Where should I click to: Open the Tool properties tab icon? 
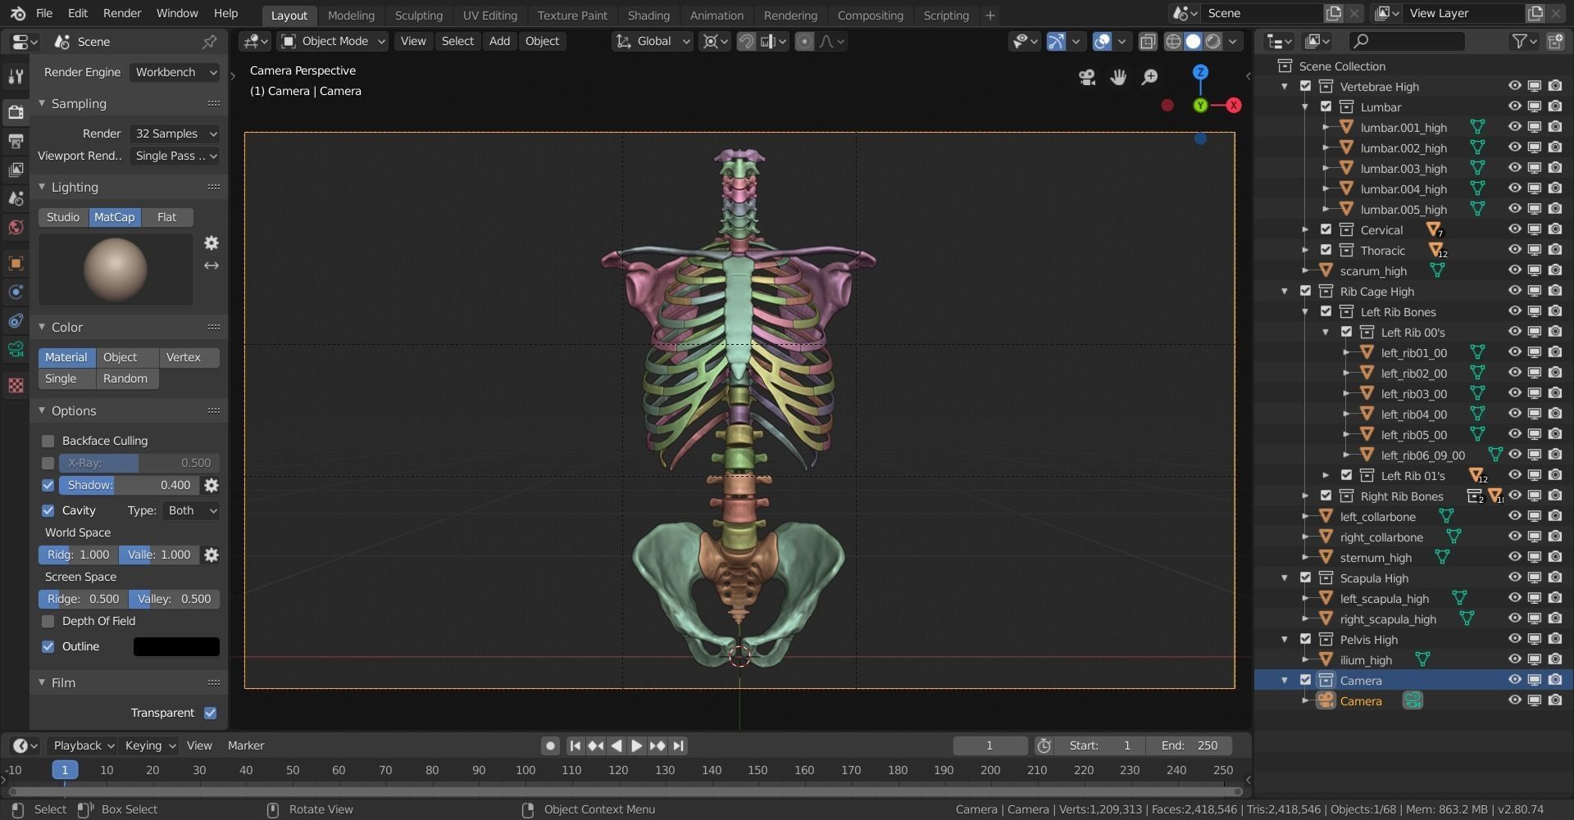(15, 76)
